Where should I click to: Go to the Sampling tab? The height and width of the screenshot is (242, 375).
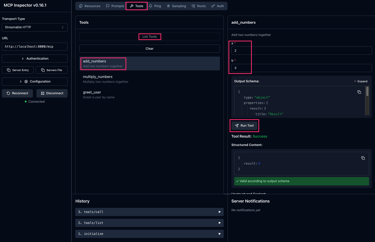click(x=177, y=6)
